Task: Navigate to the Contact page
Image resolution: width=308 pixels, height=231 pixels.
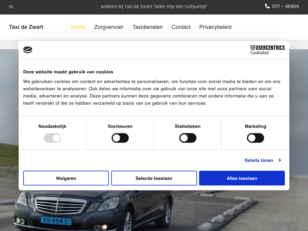Action: coord(181,27)
